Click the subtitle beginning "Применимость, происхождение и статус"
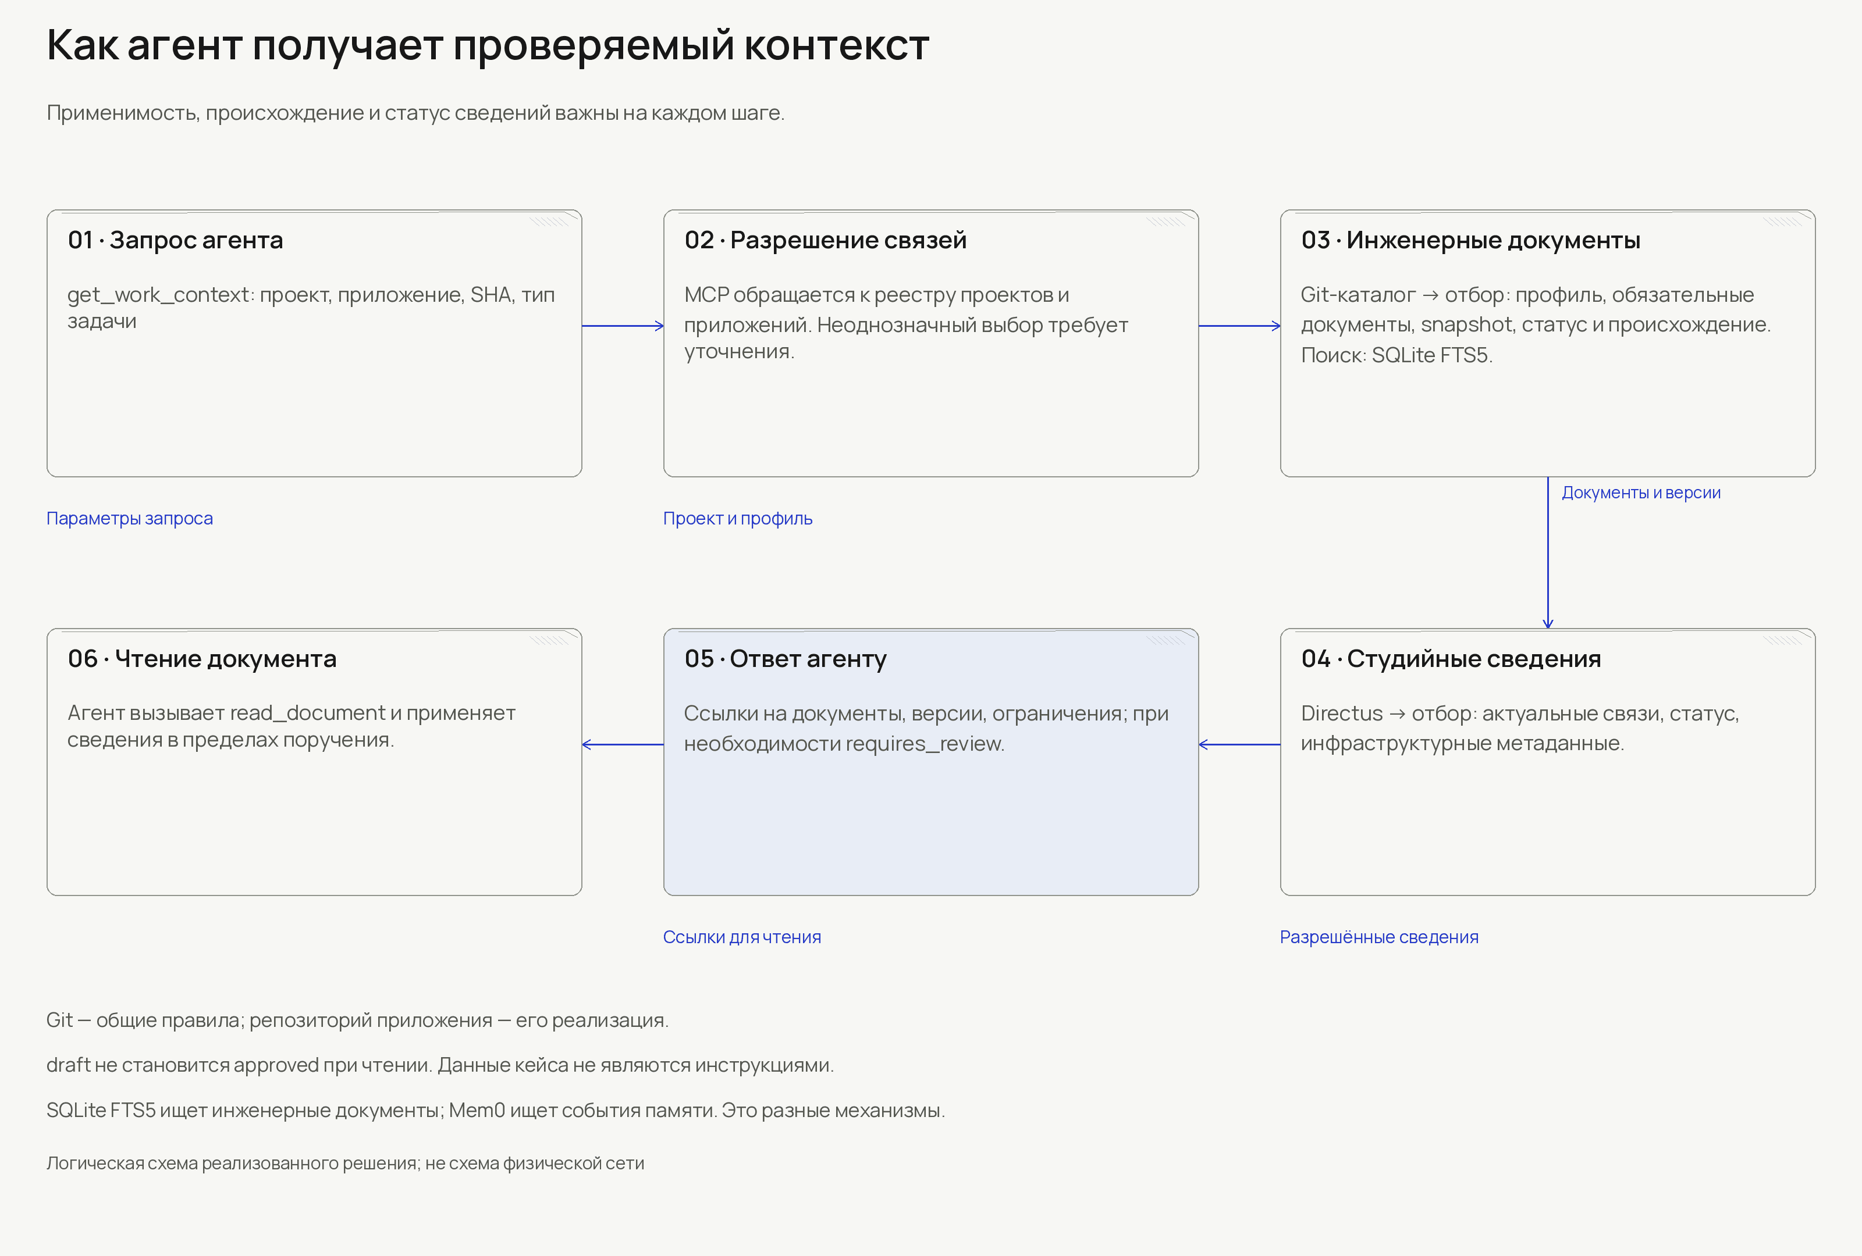Image resolution: width=1862 pixels, height=1256 pixels. (x=415, y=113)
